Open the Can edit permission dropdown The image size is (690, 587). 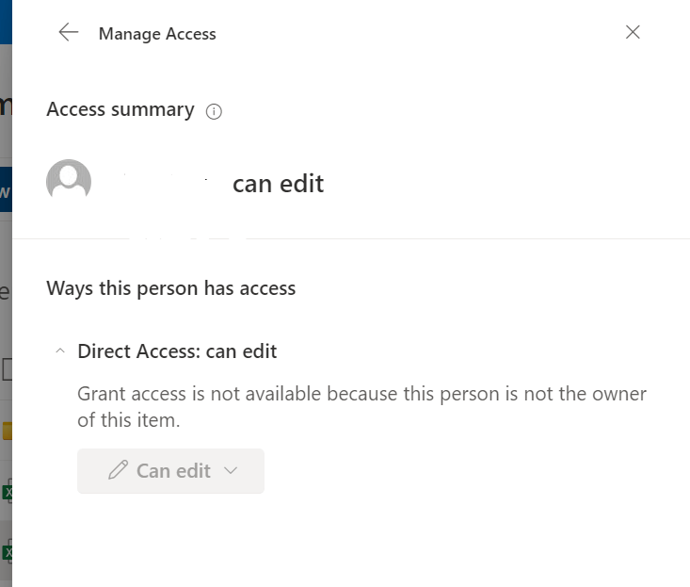coord(170,471)
